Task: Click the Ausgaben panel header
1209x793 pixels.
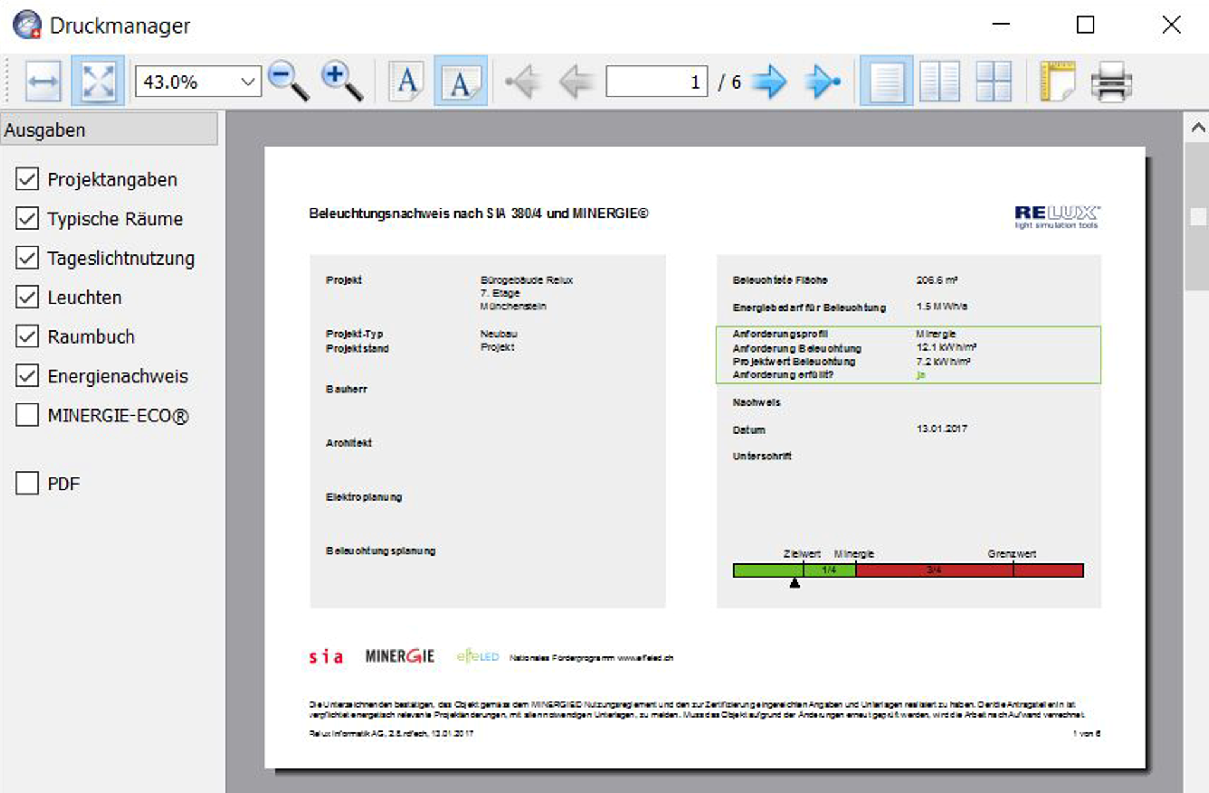Action: click(x=109, y=129)
